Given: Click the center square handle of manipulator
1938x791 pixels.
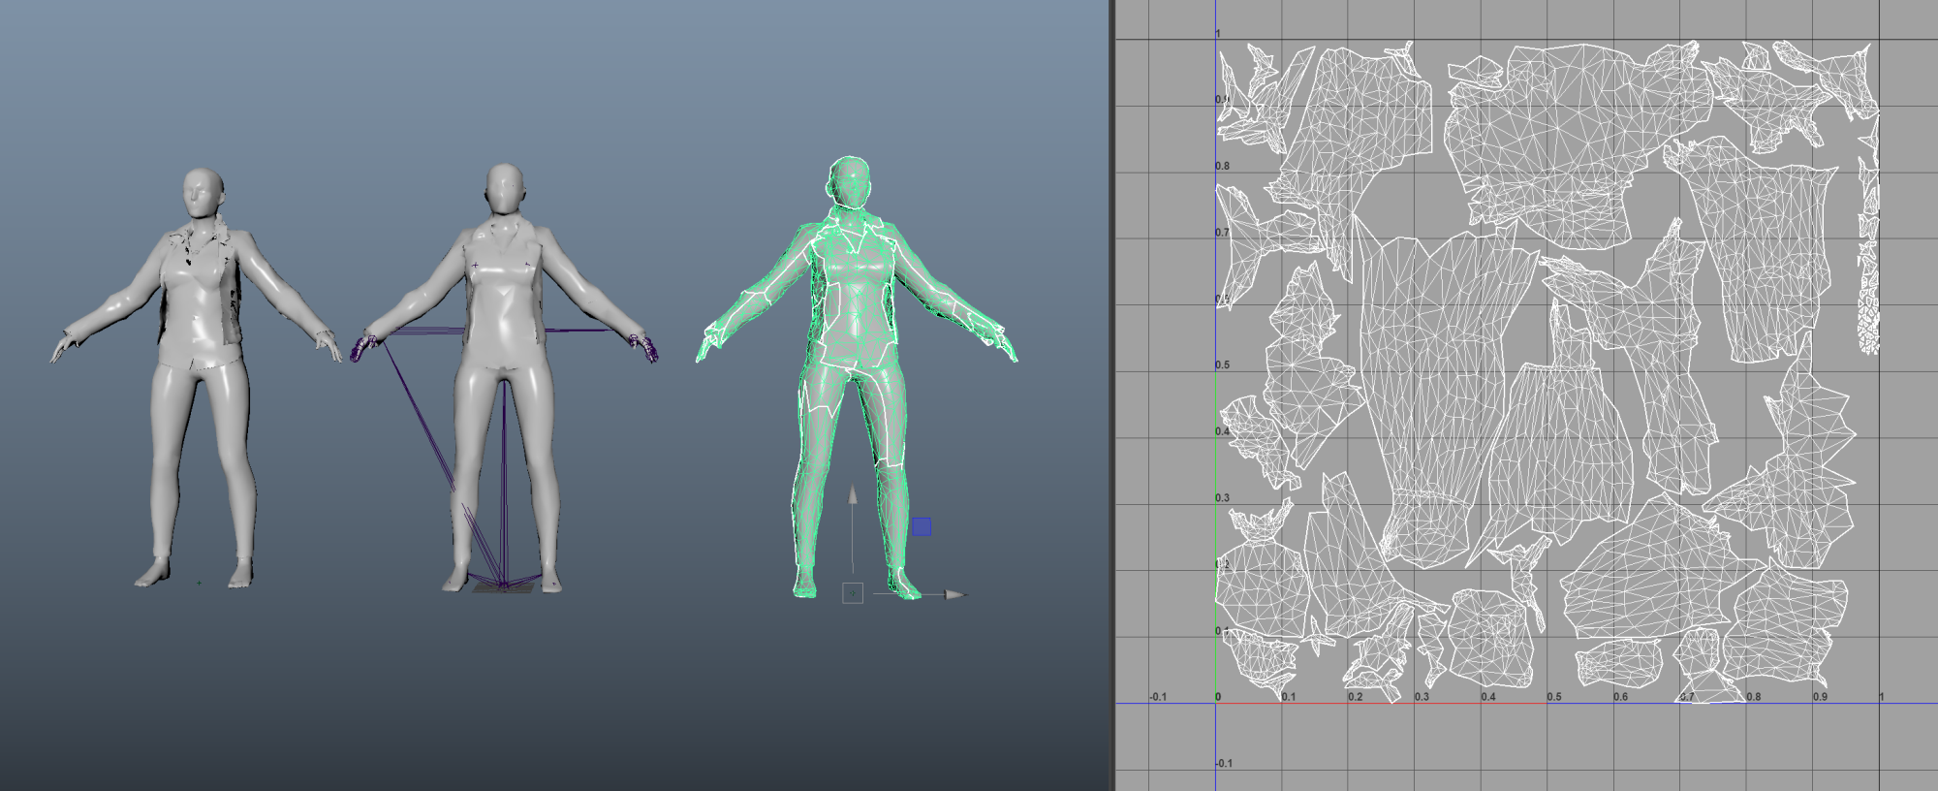Looking at the screenshot, I should coord(853,593).
